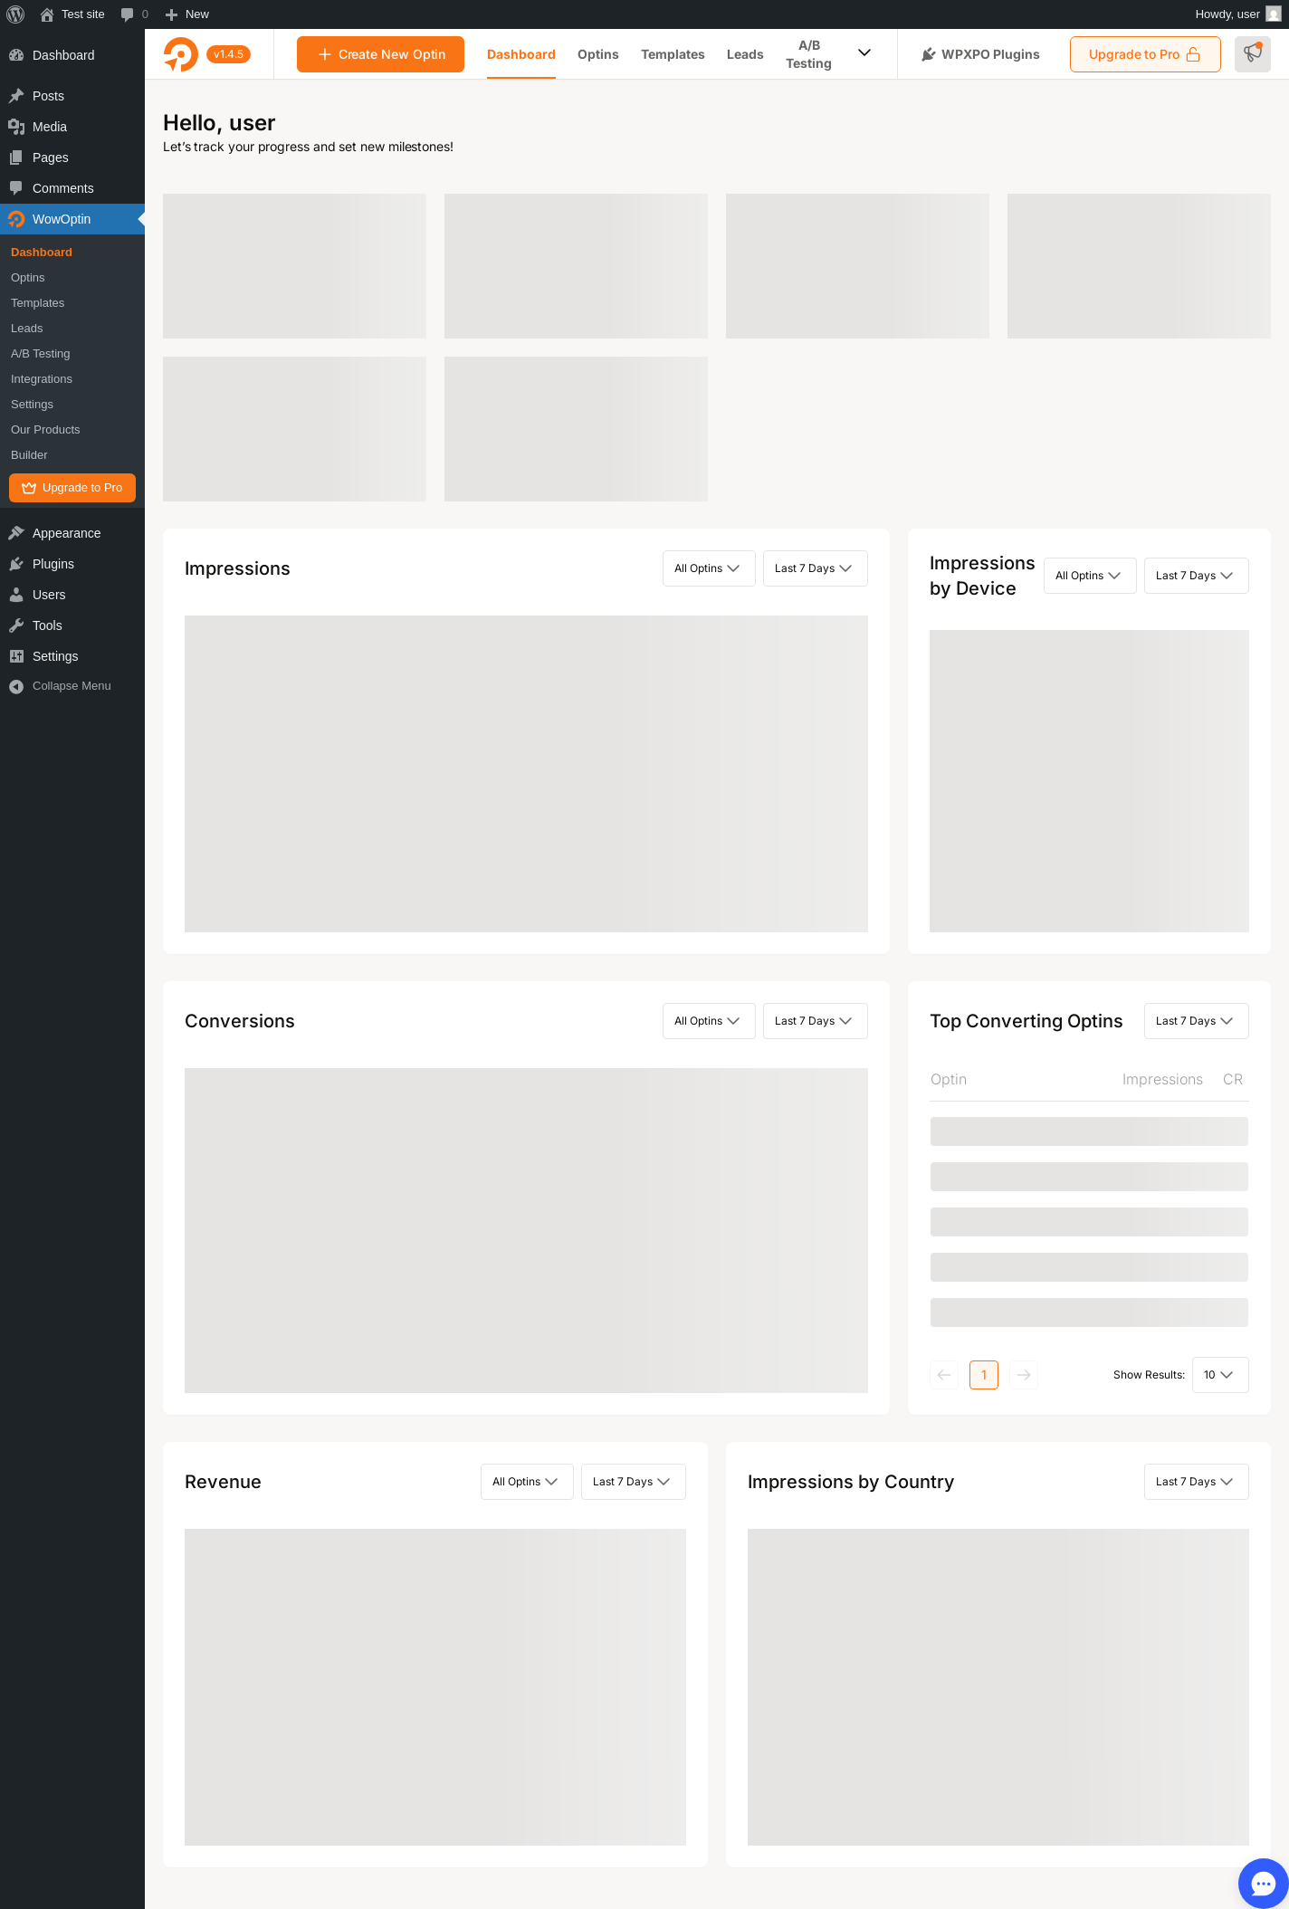Open WPXPO Plugins in header
Viewport: 1289px width, 1909px height.
click(980, 54)
